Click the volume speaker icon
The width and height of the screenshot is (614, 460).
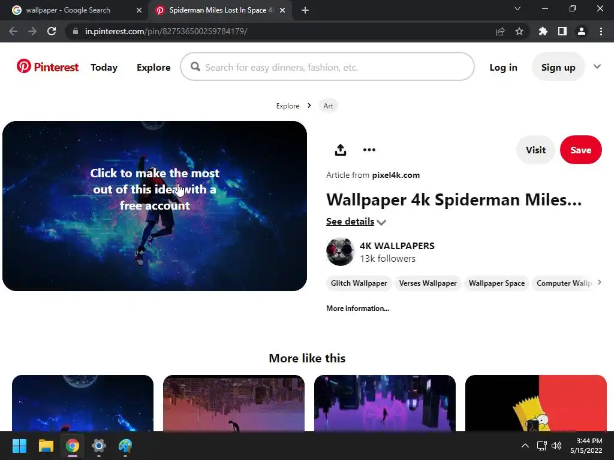tap(556, 446)
